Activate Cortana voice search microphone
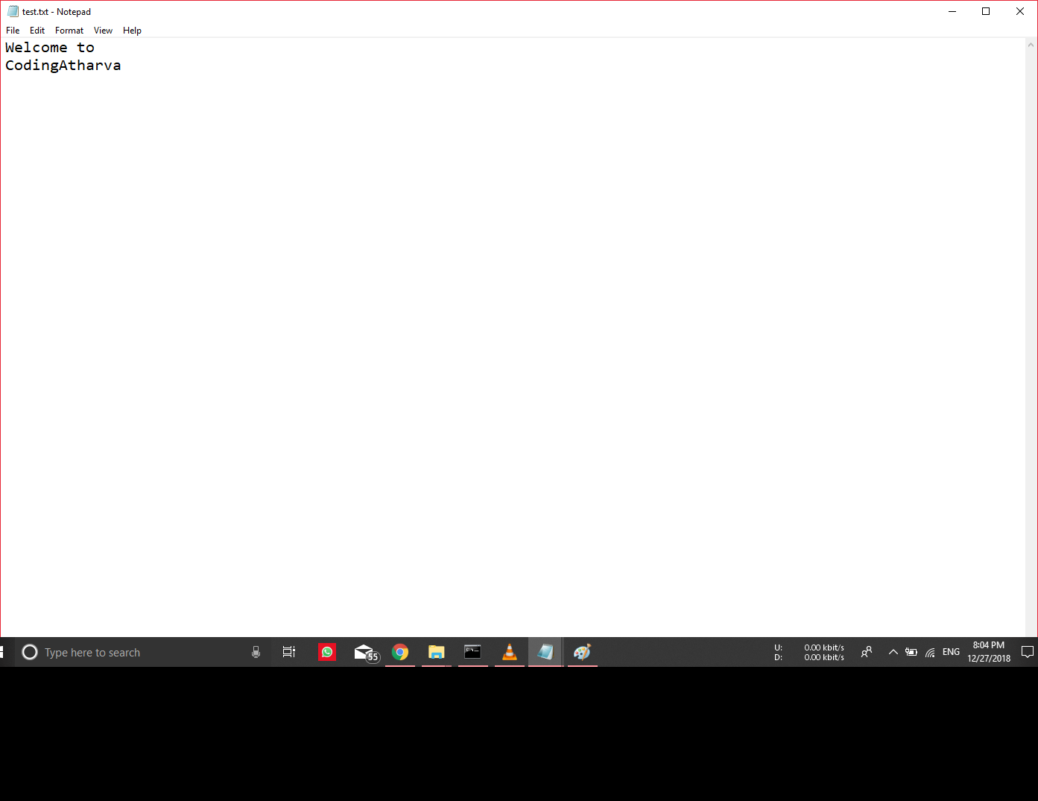The width and height of the screenshot is (1038, 801). coord(256,651)
